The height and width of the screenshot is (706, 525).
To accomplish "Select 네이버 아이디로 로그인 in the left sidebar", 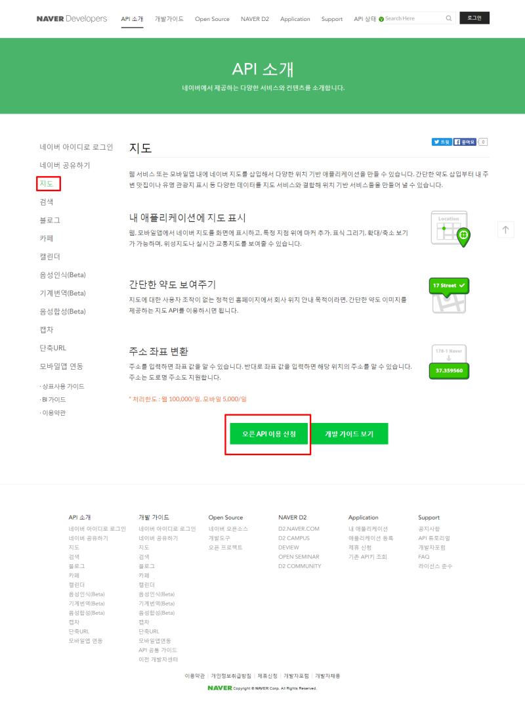I will coord(76,147).
